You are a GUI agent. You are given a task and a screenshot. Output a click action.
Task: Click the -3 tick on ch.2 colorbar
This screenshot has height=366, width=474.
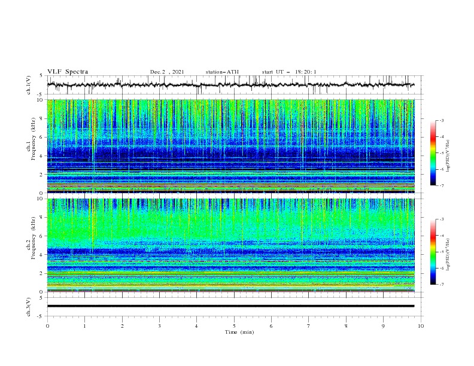pos(442,219)
